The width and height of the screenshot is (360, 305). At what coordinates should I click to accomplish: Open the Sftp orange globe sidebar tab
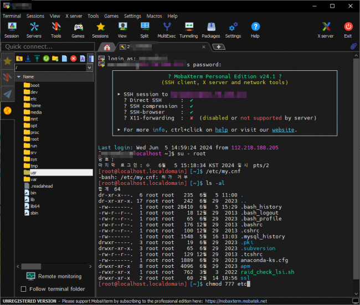click(8, 111)
